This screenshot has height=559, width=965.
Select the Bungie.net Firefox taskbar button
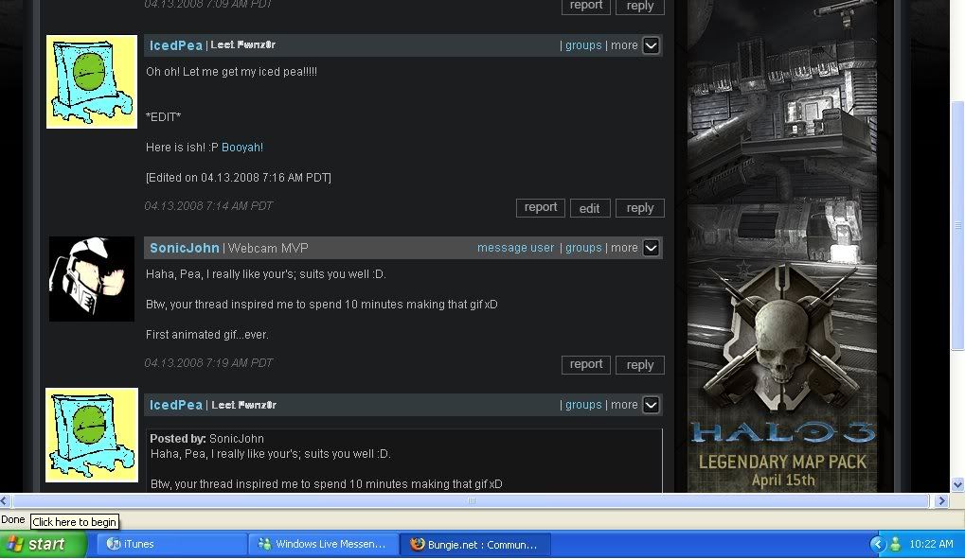475,544
